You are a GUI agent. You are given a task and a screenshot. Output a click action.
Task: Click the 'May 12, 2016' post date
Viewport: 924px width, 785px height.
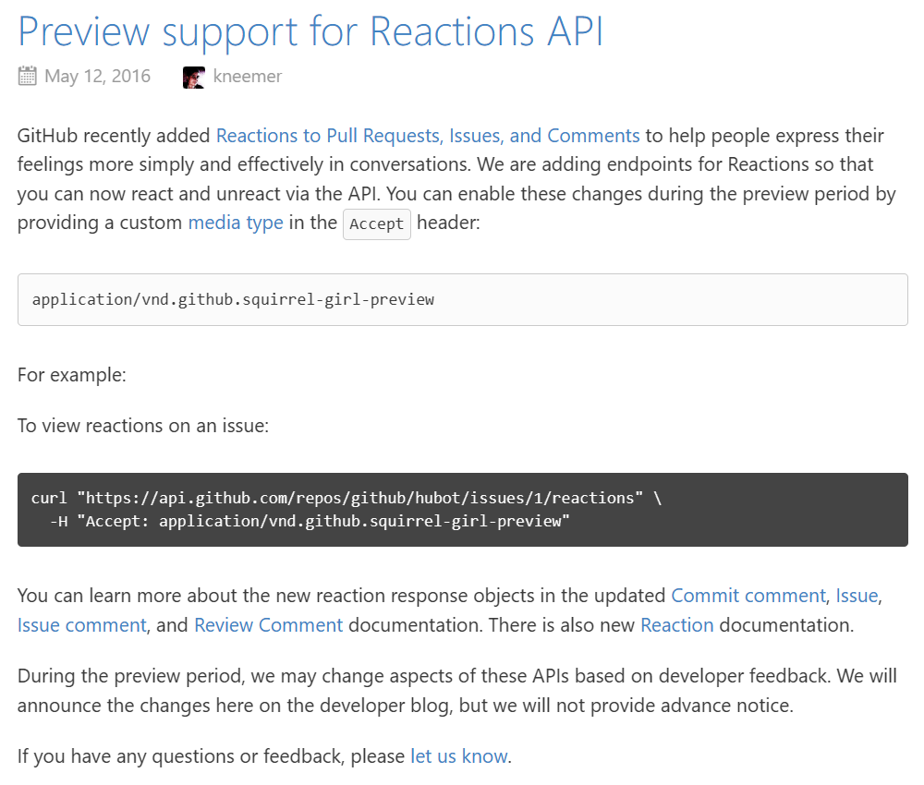[x=98, y=77]
